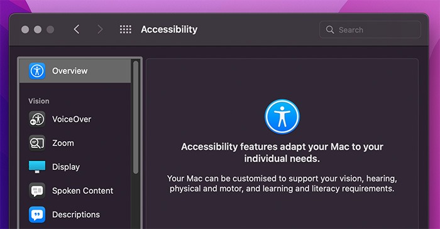Click the Descriptions quote bubble icon
440x229 pixels.
pos(37,215)
